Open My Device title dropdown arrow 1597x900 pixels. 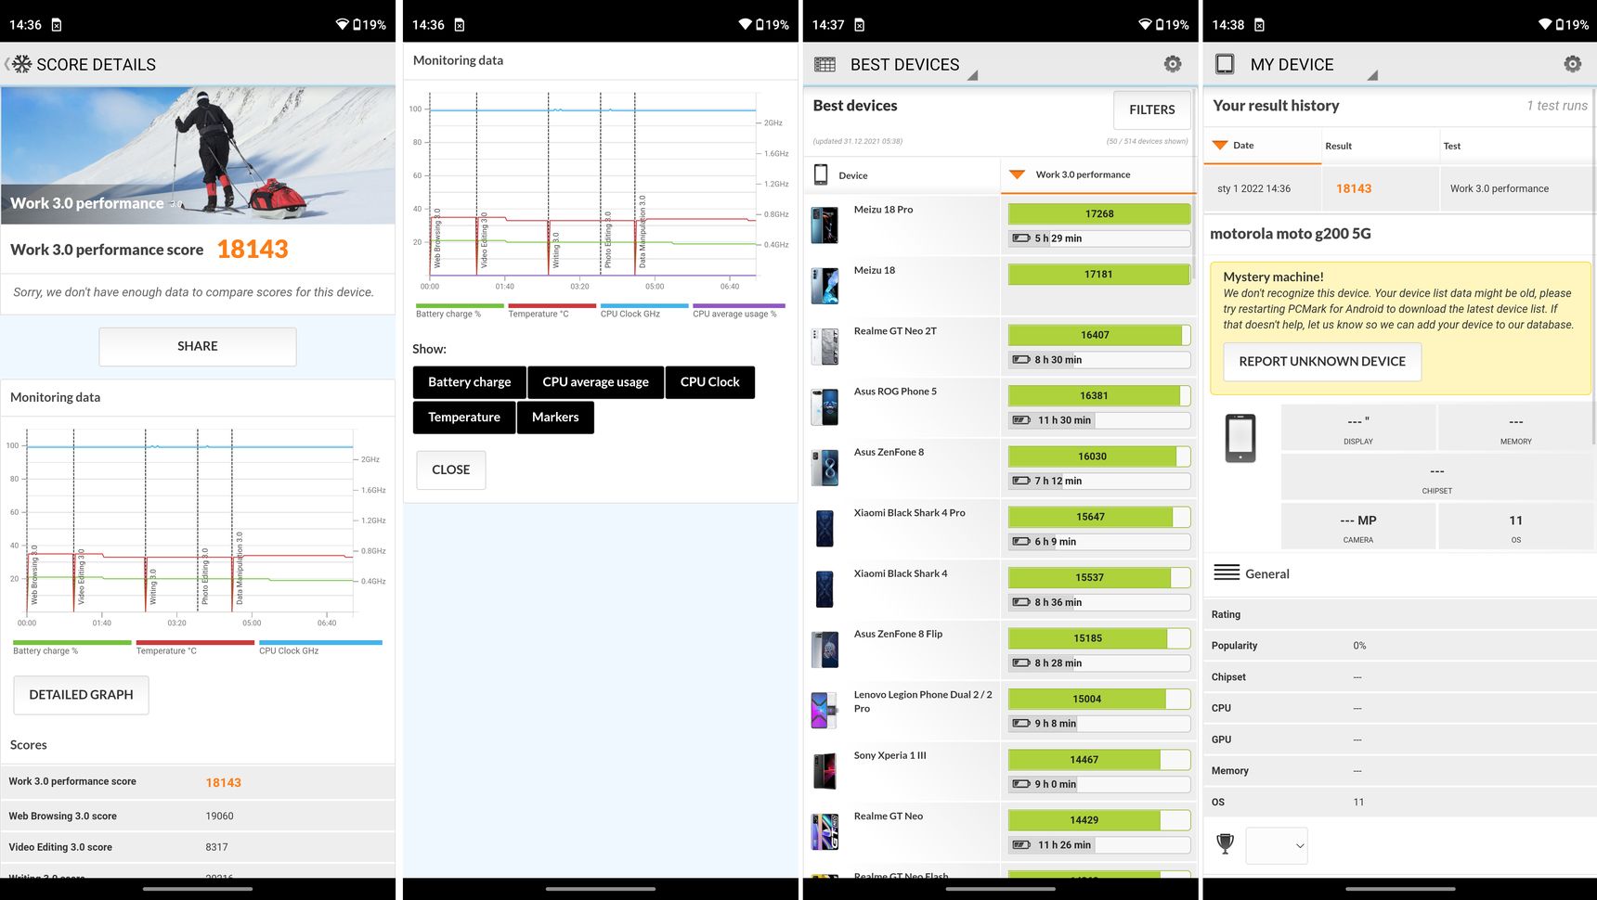point(1372,75)
